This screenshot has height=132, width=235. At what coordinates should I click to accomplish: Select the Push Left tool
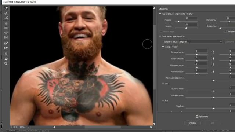click(6, 37)
